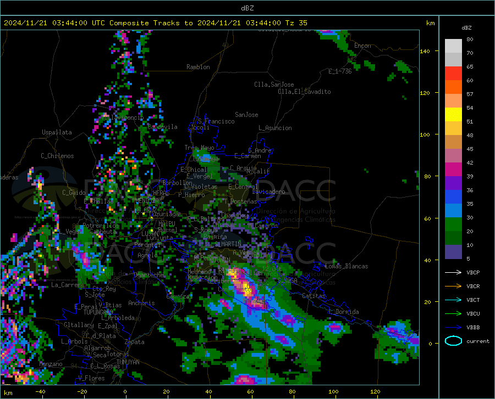495x399 pixels.
Task: Click the blue VBBB arrow in the legend
Action: pos(453,328)
